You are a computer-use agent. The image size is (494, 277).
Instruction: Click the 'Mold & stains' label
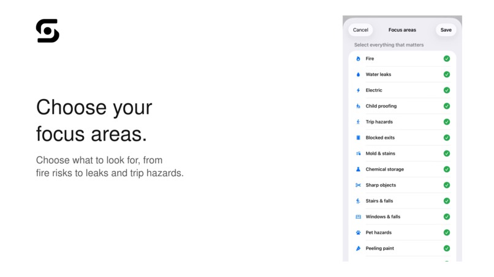pyautogui.click(x=380, y=153)
